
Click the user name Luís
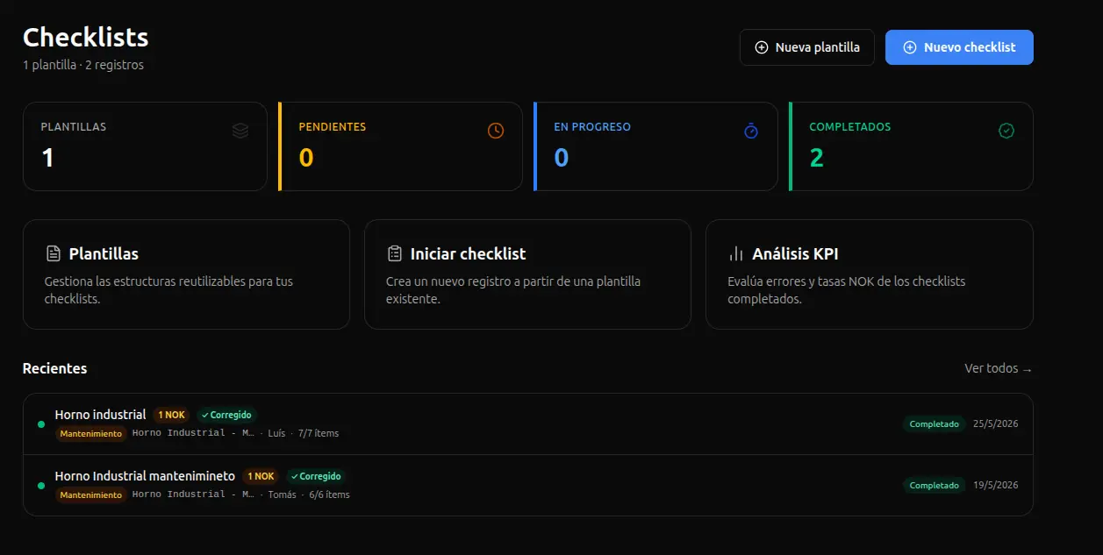(276, 433)
